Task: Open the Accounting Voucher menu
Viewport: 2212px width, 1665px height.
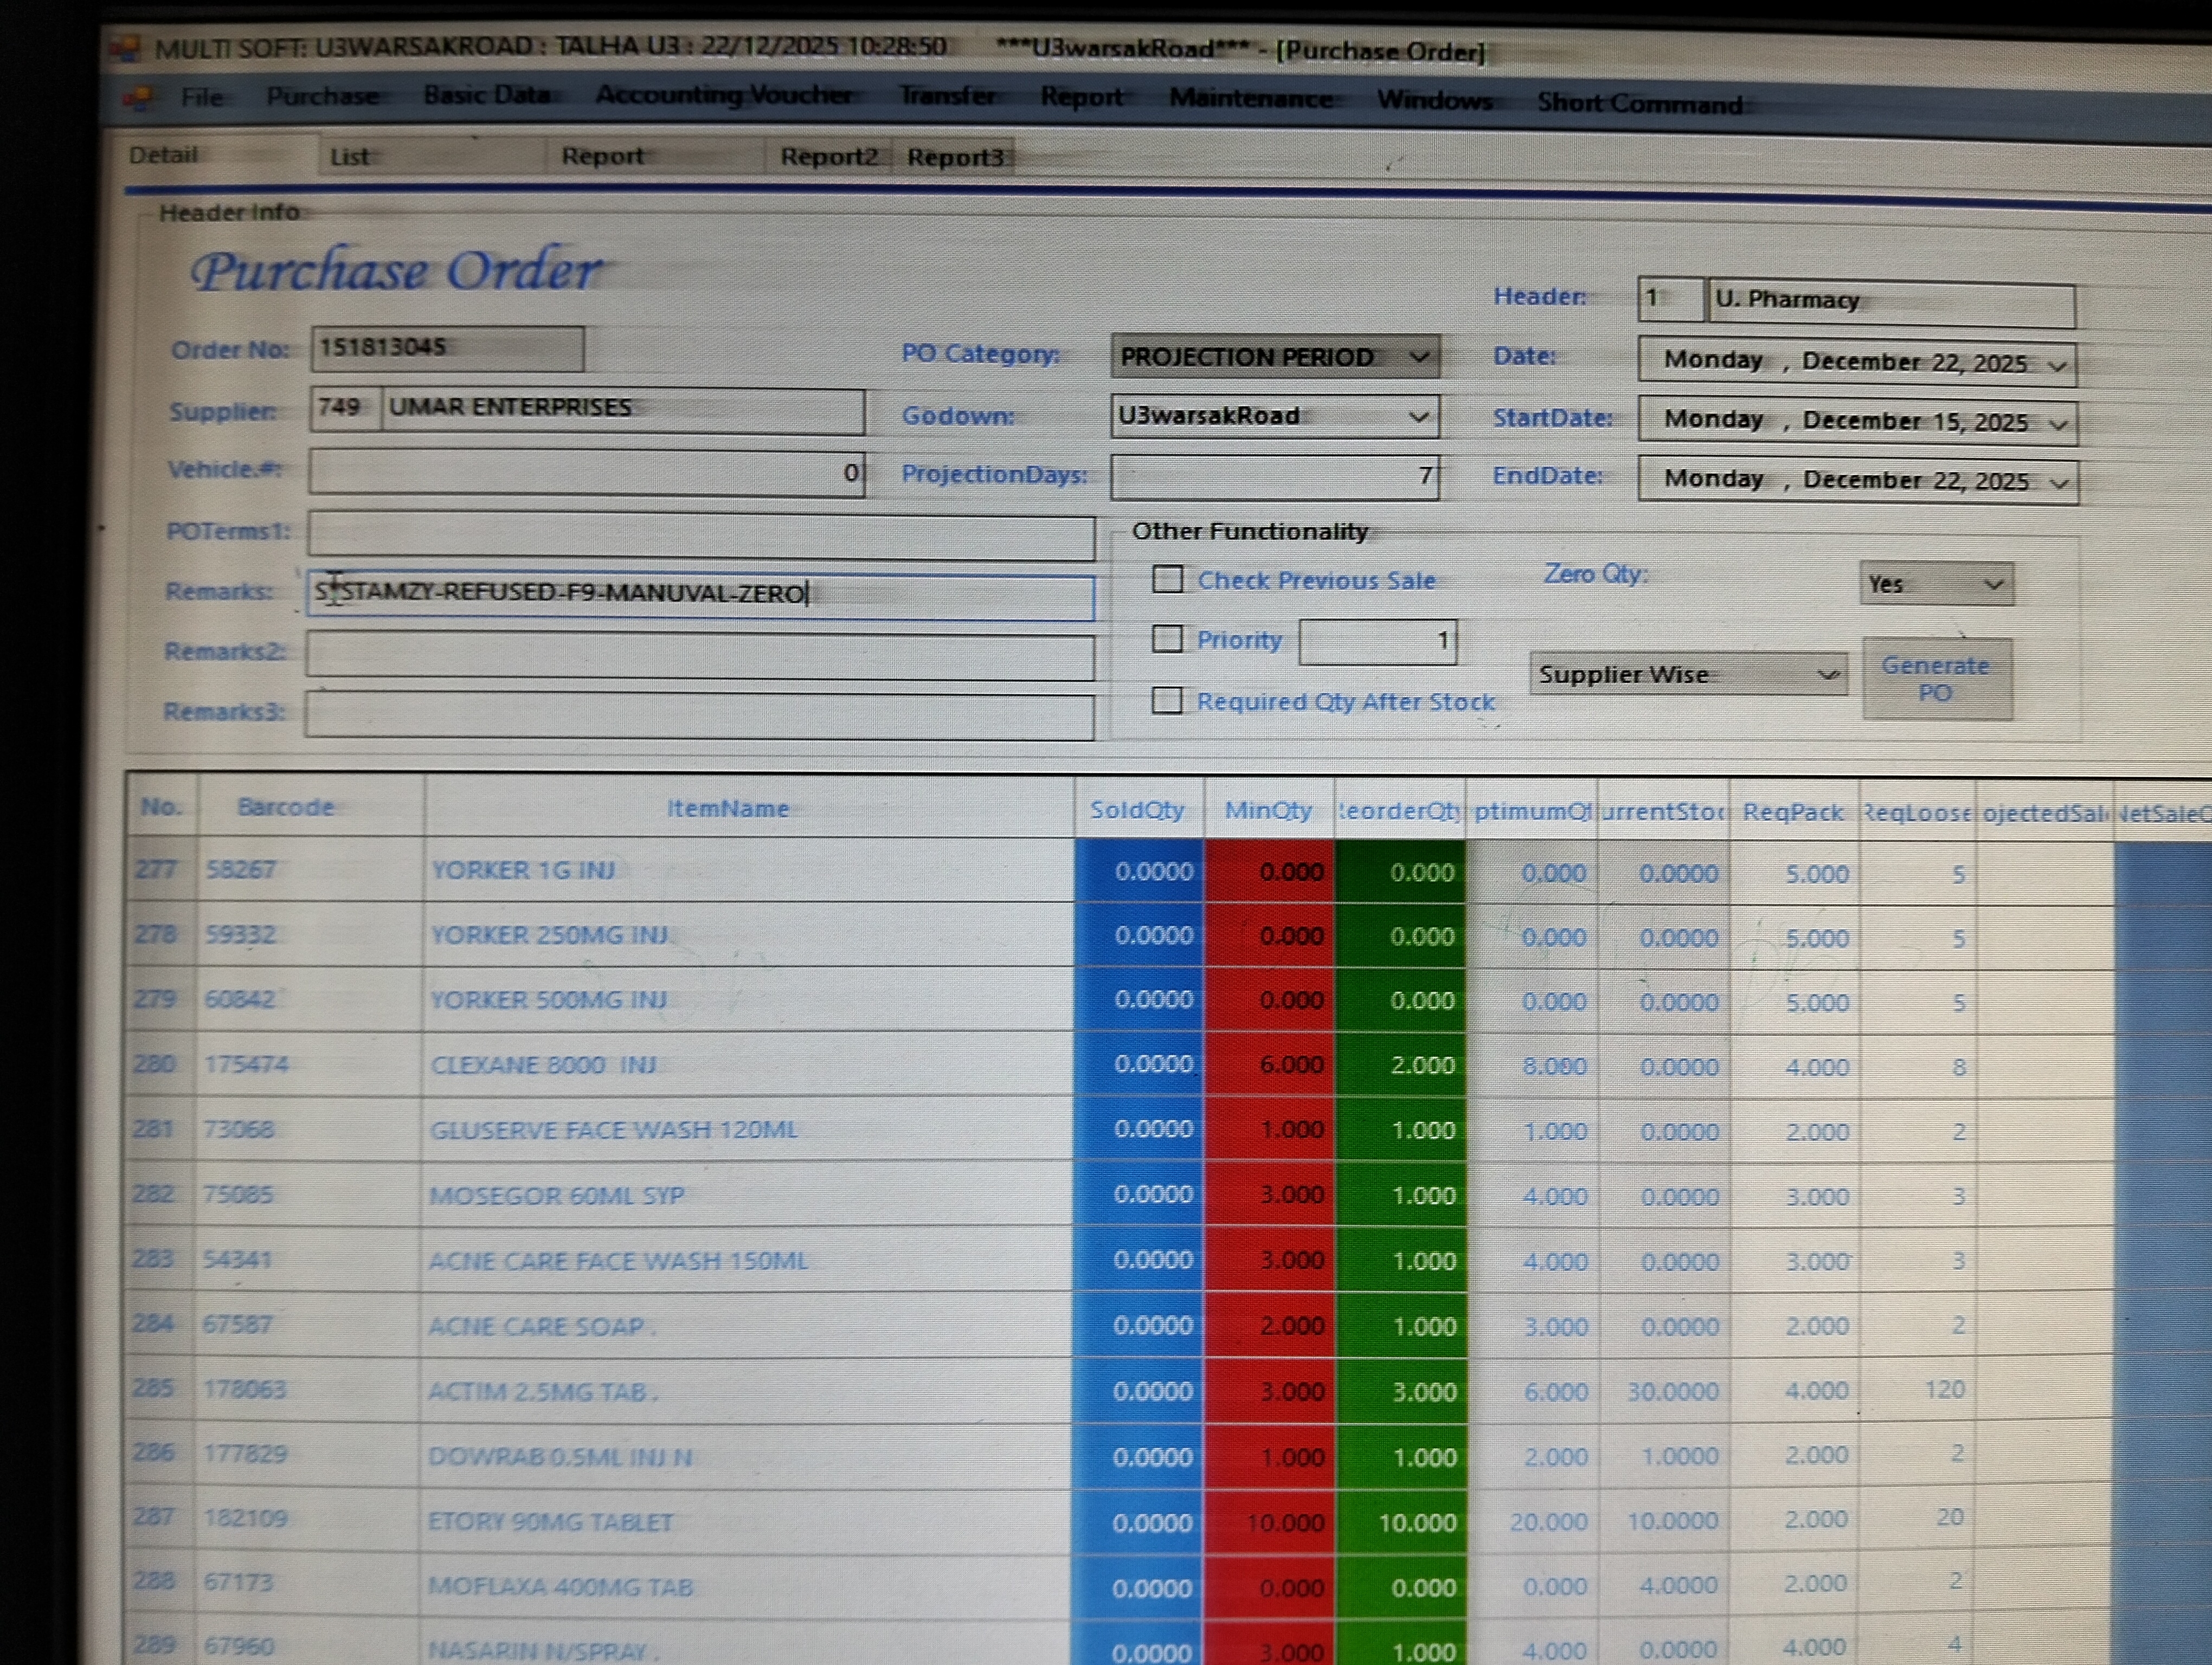Action: tap(724, 95)
